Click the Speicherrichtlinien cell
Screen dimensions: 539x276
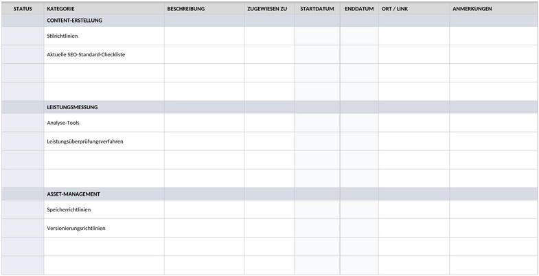pos(104,209)
